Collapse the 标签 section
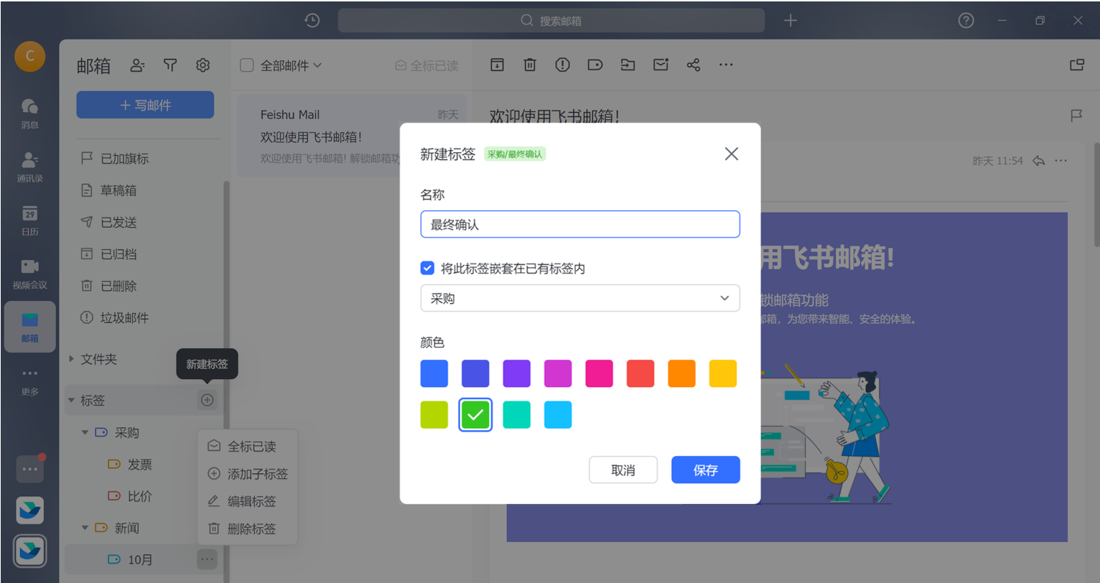The image size is (1100, 583). click(71, 400)
